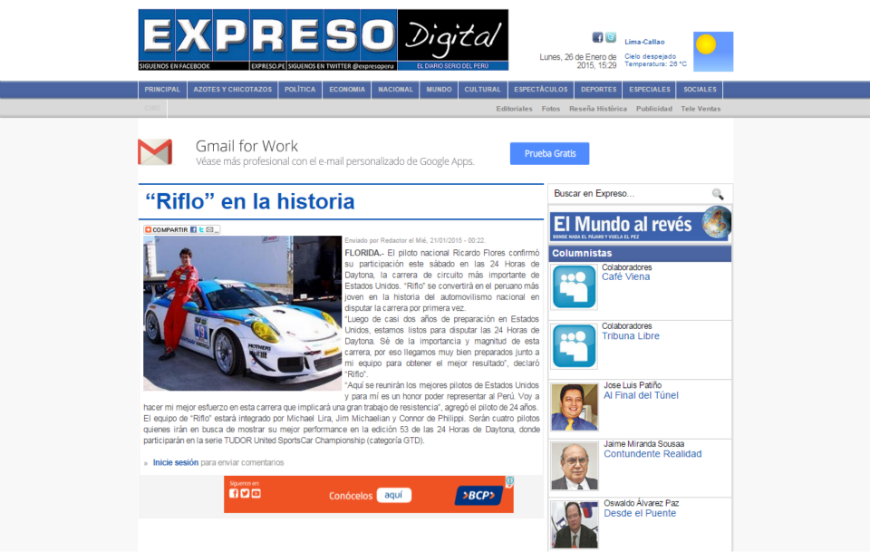Click the Facebook icon in the header
The width and height of the screenshot is (870, 552).
coord(597,37)
